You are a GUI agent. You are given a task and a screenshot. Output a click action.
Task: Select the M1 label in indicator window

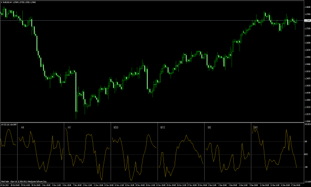pos(256,127)
